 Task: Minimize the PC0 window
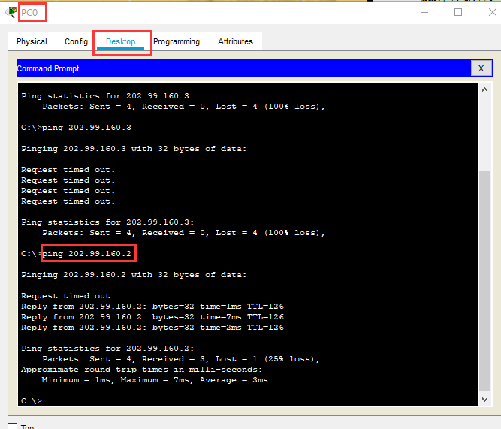tap(425, 12)
